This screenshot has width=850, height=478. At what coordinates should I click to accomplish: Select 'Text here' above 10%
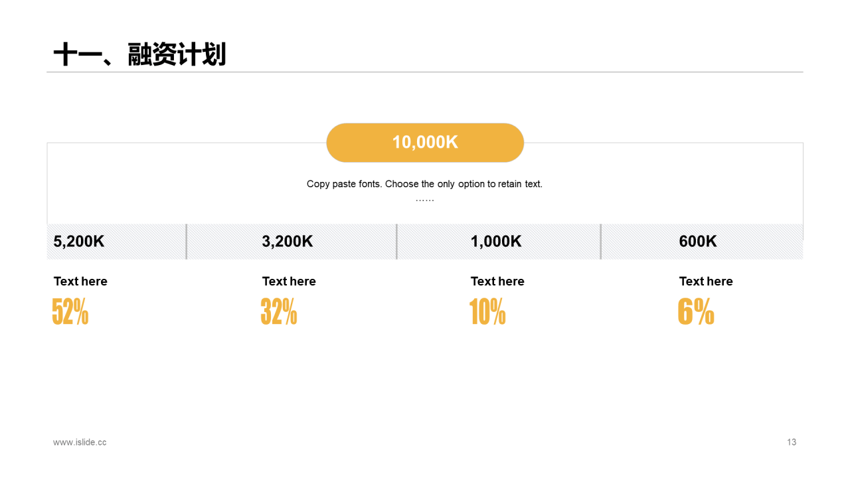pos(497,281)
